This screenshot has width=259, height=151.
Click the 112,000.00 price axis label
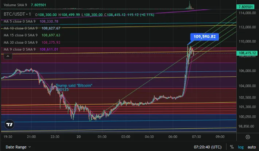[x=247, y=27]
